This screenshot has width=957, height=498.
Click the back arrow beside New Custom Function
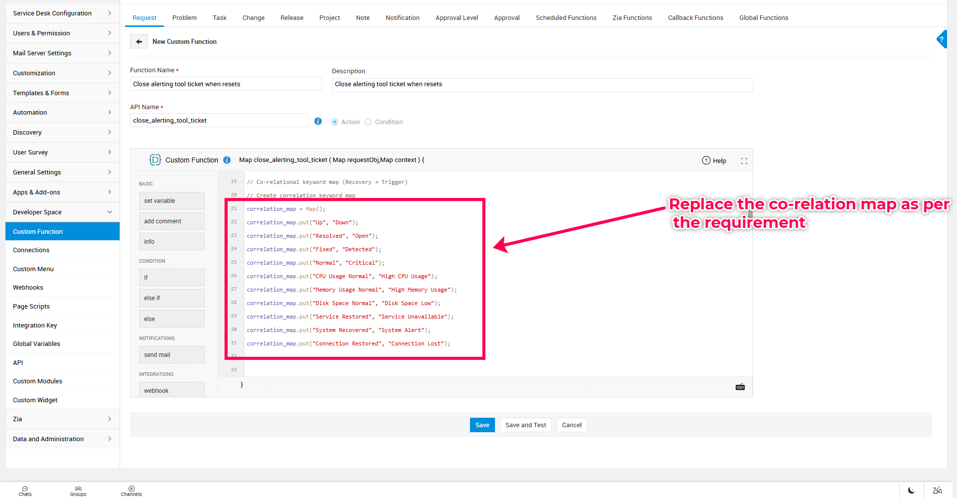click(139, 42)
